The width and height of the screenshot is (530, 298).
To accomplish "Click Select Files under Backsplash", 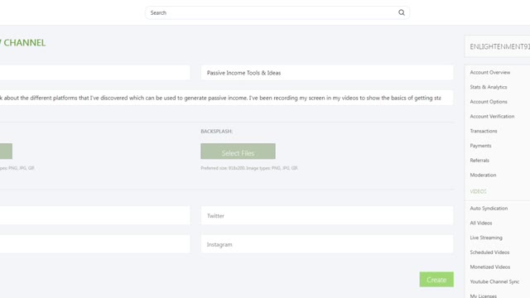I will click(x=238, y=151).
